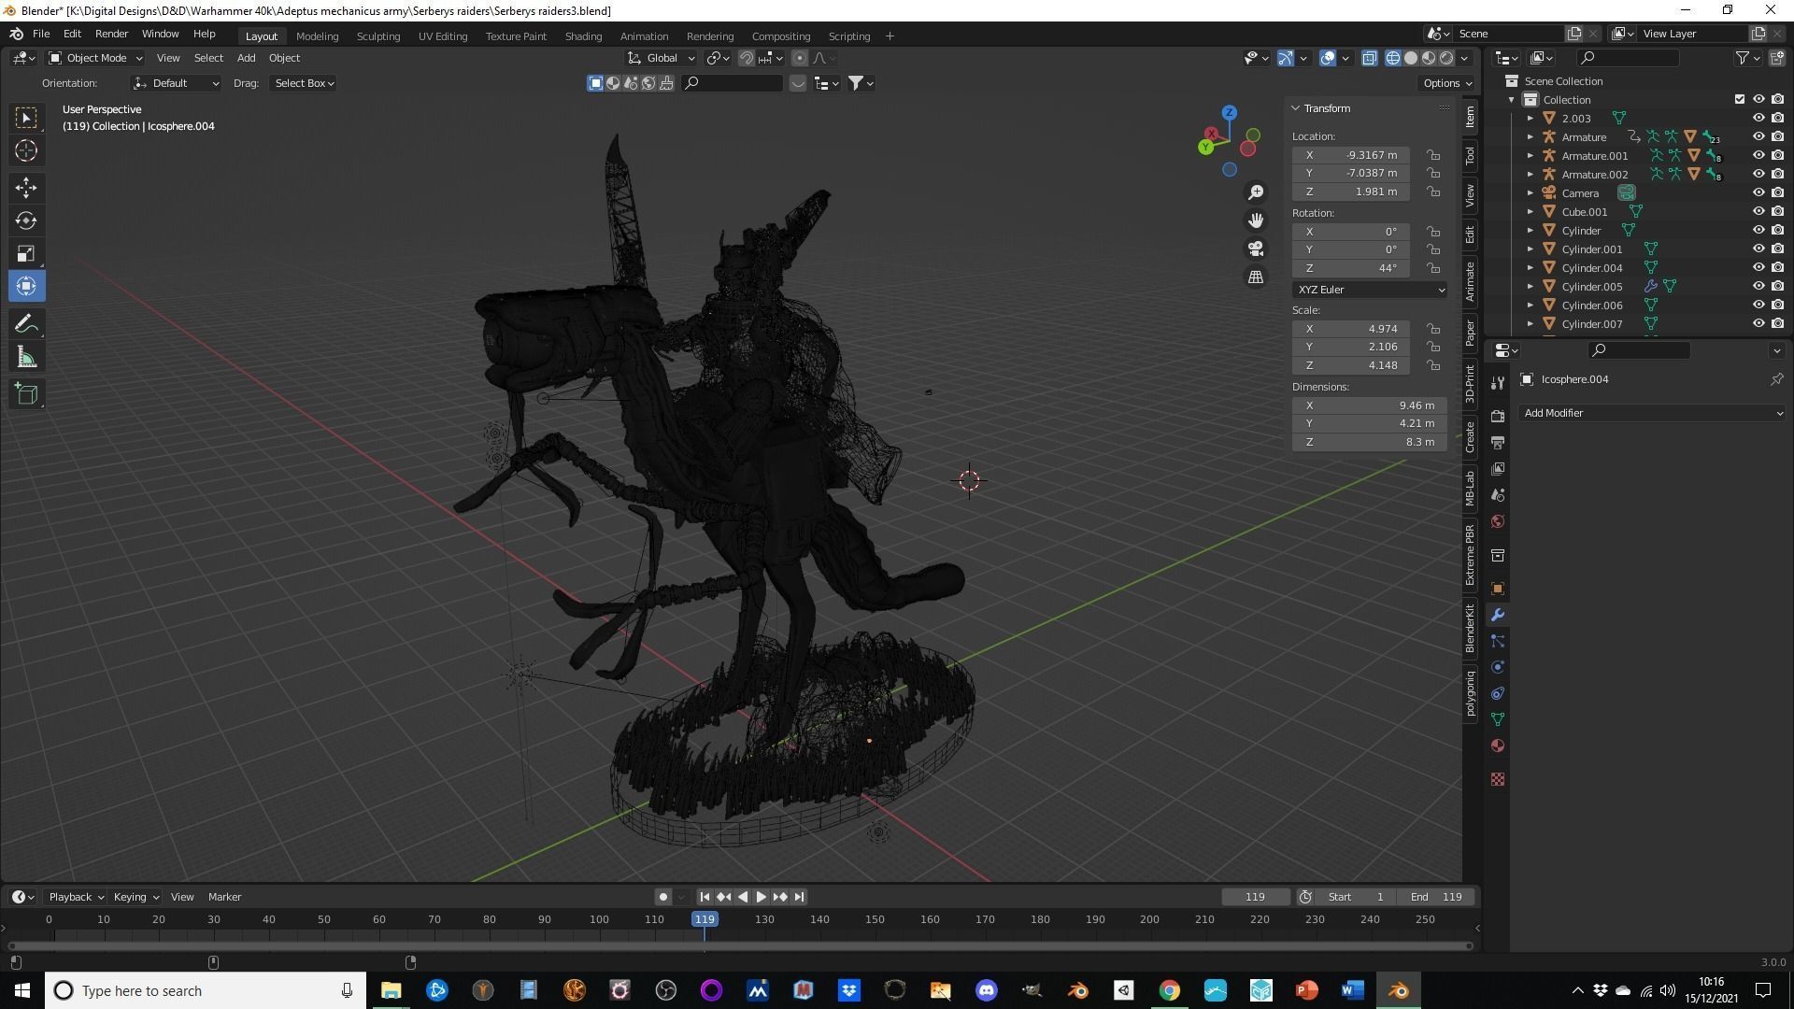Collapse the Transform panel
Screen dimensions: 1794x1009
tap(1296, 108)
